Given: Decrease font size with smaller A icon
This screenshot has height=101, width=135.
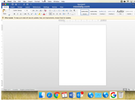Looking at the screenshot, I should coord(37,10).
